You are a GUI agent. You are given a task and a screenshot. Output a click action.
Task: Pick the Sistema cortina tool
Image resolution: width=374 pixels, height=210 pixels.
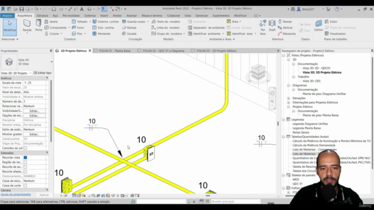click(105, 22)
